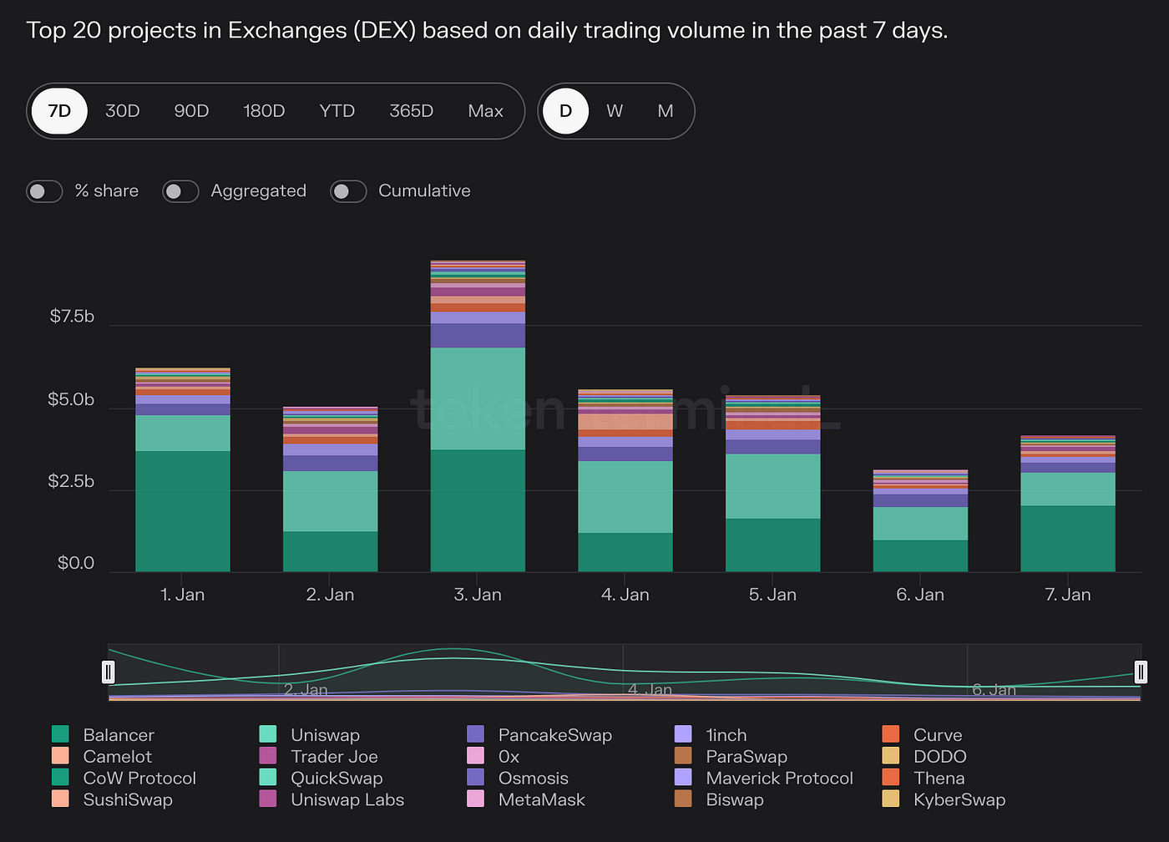Toggle the Trader Joe series label
Image resolution: width=1169 pixels, height=842 pixels.
(334, 757)
